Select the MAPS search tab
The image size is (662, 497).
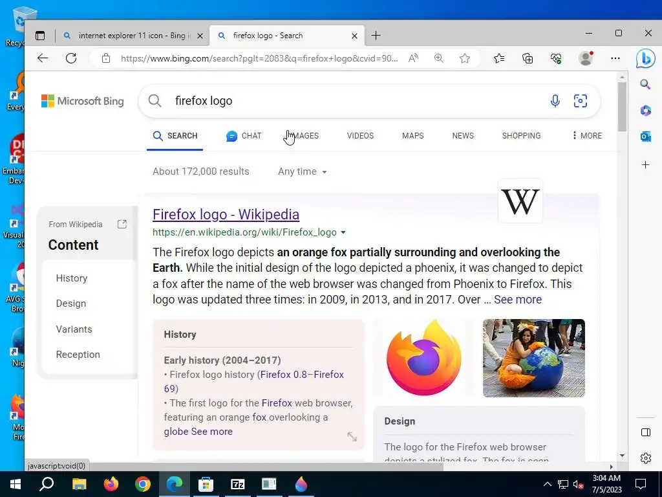pyautogui.click(x=412, y=136)
